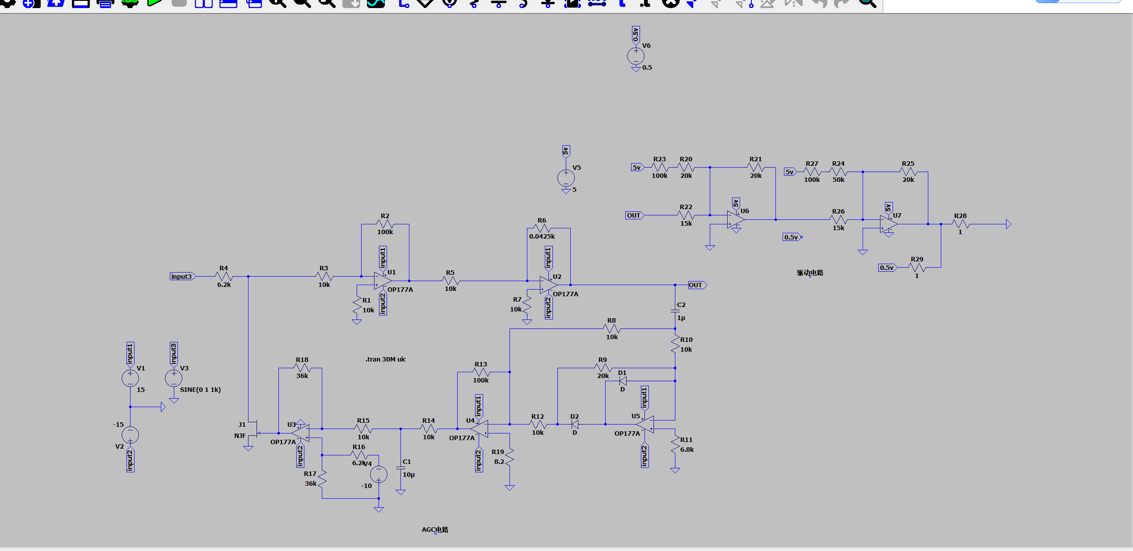Screen dimensions: 1133x551
Task: Select resistor R3 near U1 input
Action: (324, 277)
